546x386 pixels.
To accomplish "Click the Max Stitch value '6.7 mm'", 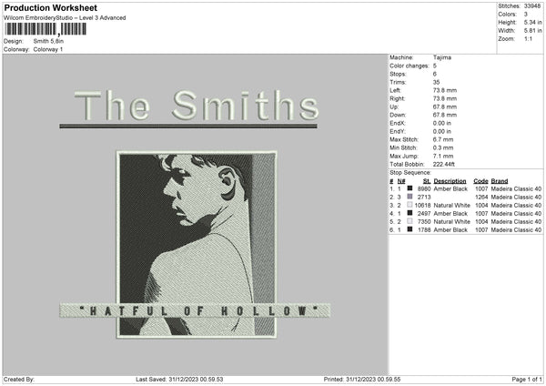I will point(443,139).
